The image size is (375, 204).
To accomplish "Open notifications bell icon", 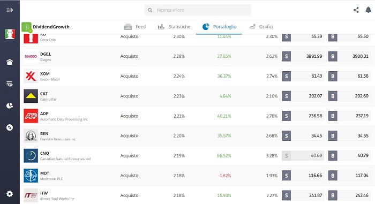I will coord(369,10).
